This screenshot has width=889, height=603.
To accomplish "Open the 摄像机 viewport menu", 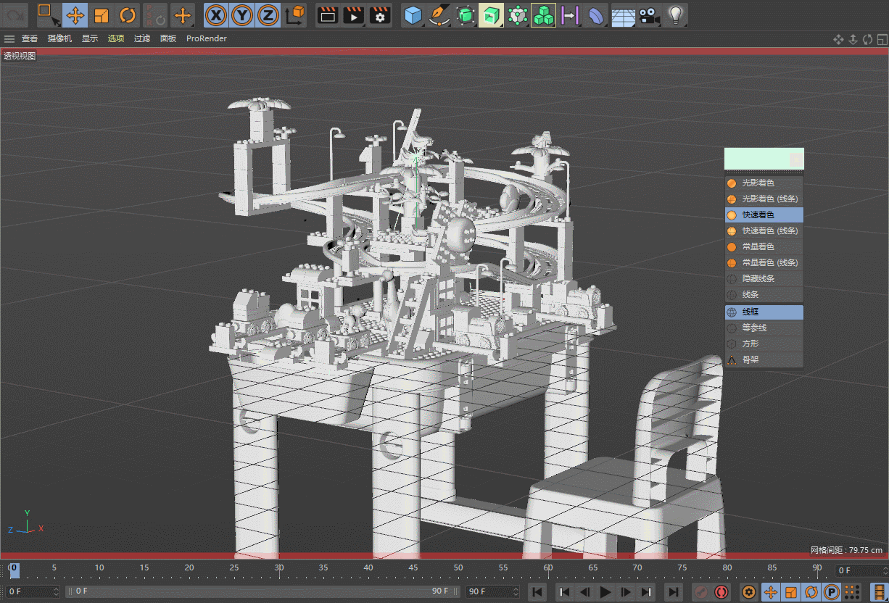I will (60, 39).
